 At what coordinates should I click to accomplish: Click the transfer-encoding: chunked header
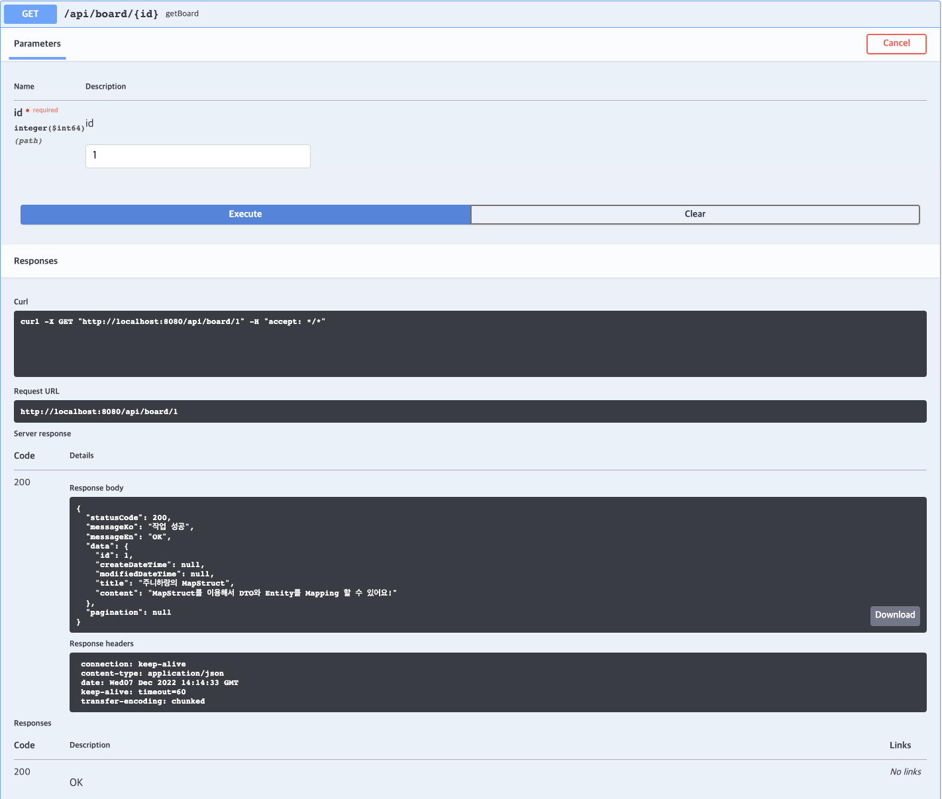(x=143, y=702)
